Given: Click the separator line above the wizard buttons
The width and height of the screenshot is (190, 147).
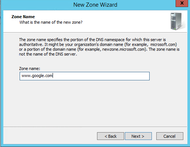Looking at the screenshot, I should (95, 127).
